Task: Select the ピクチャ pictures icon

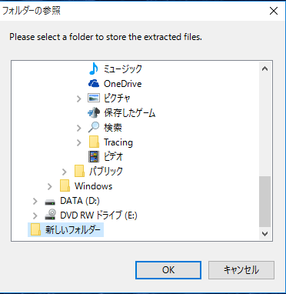Action: coord(94,98)
